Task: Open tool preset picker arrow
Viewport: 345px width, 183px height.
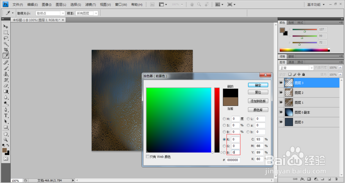Action: (12, 13)
